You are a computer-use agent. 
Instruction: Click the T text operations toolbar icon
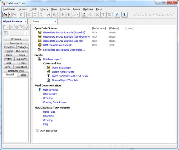click(103, 15)
